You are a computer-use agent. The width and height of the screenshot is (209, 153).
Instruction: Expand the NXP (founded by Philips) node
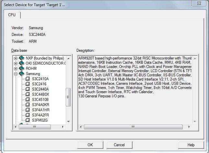(16, 58)
